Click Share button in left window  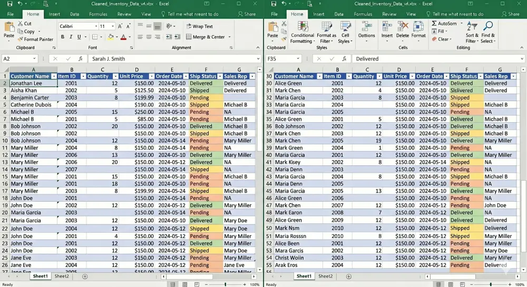247,14
